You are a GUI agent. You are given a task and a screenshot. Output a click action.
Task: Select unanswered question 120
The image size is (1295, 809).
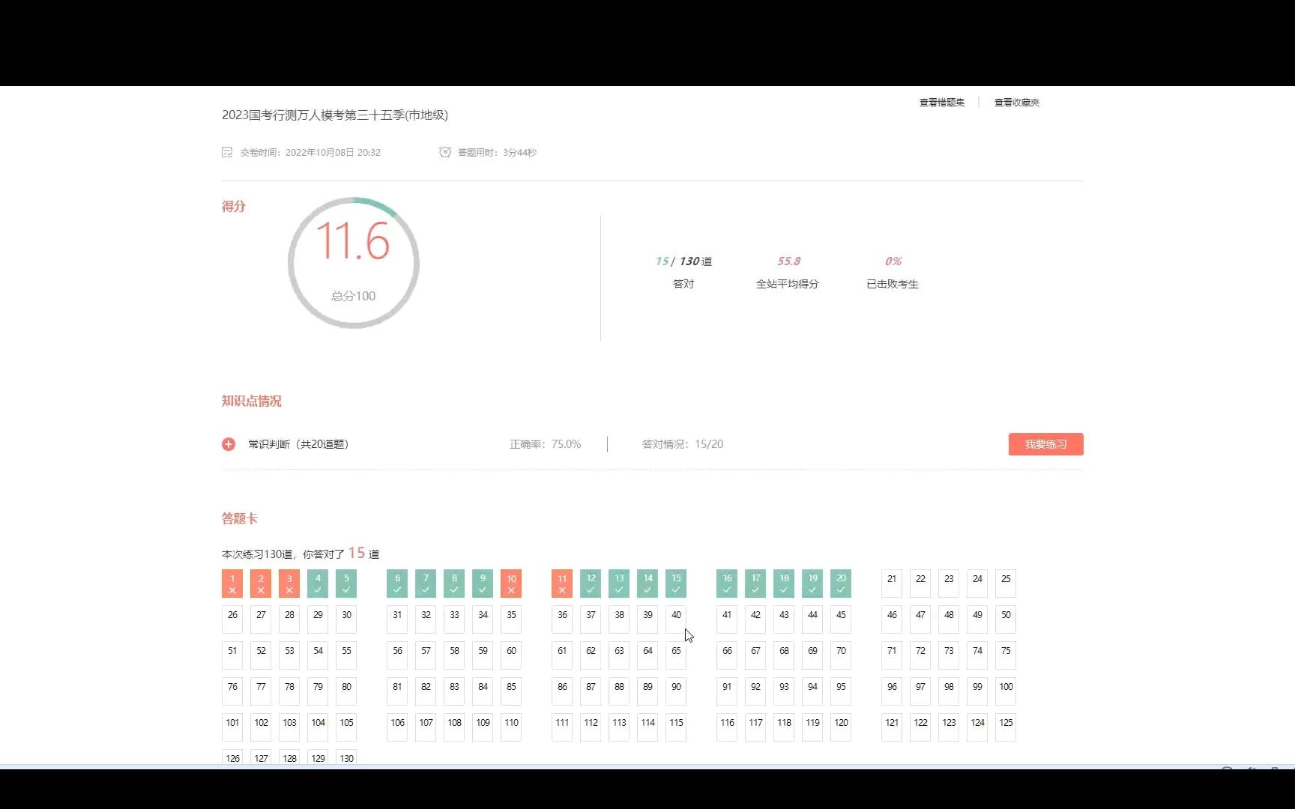(x=841, y=727)
